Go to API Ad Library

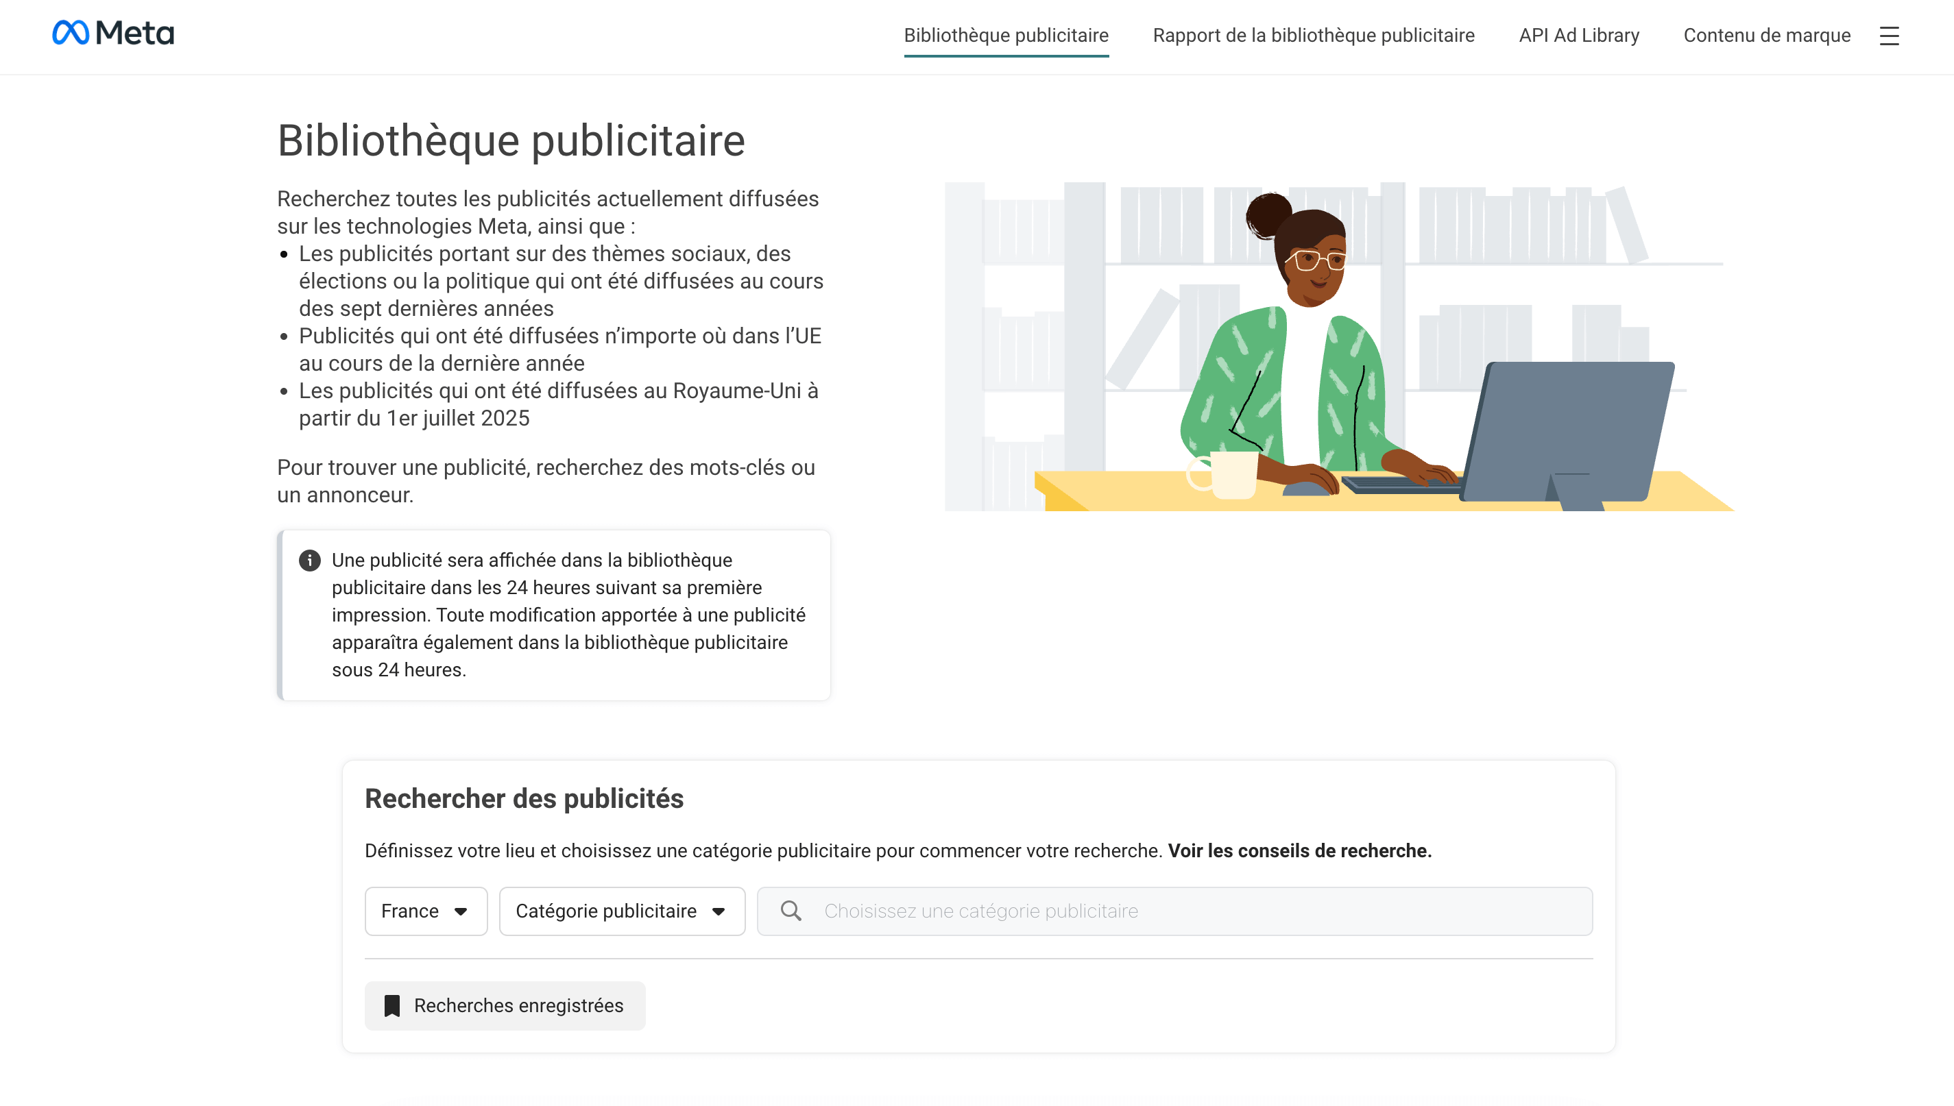point(1578,35)
